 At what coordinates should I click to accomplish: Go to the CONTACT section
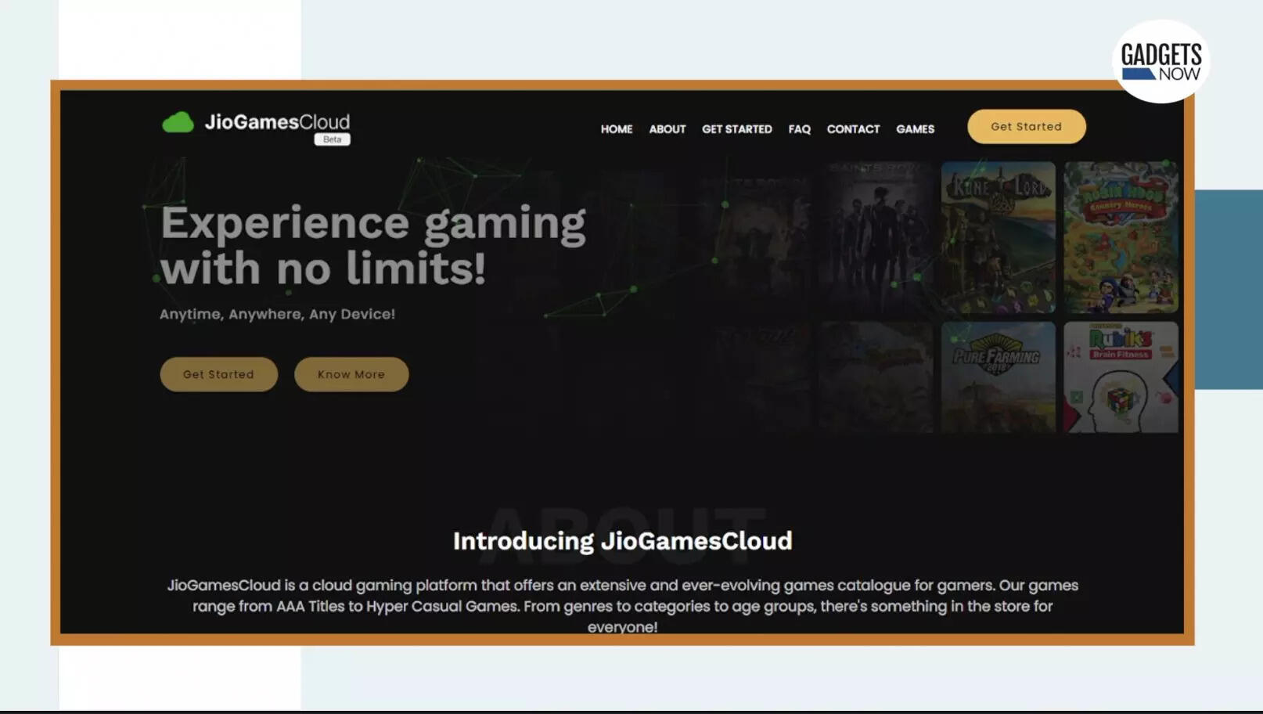click(853, 128)
